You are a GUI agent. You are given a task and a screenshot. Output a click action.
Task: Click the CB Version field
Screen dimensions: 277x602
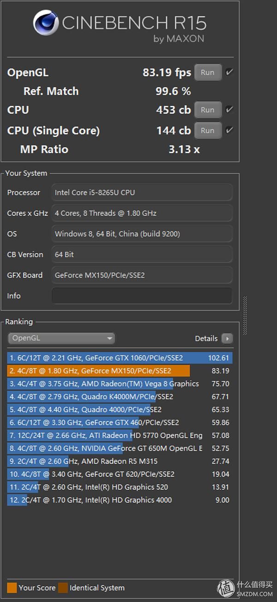[142, 255]
